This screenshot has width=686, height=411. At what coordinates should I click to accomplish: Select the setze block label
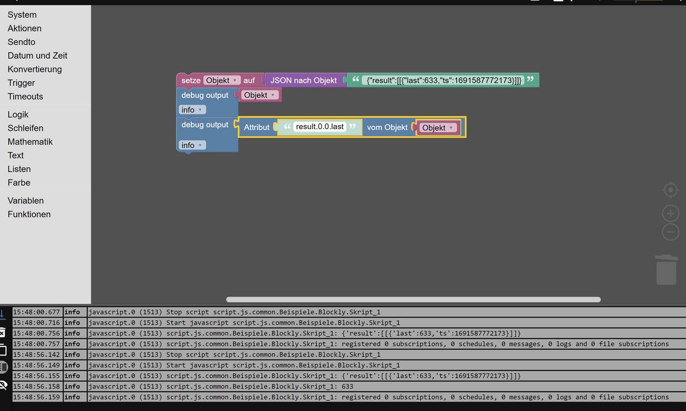[x=191, y=81]
